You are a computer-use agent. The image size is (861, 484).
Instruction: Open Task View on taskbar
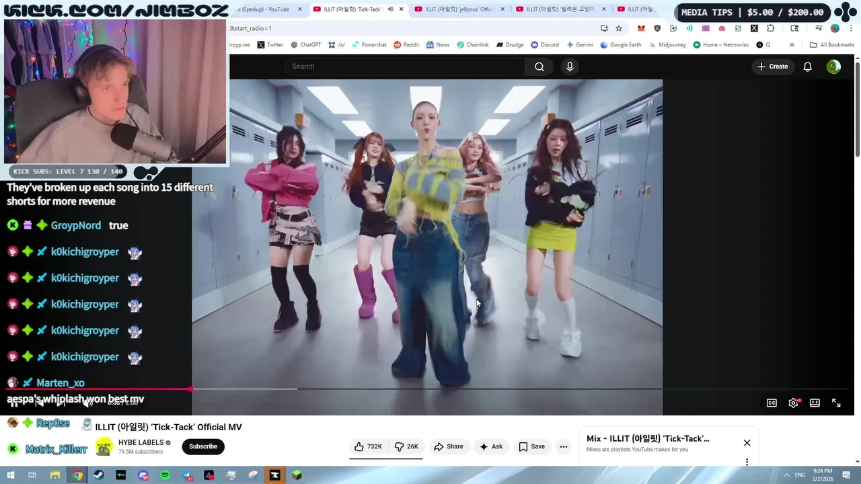[32, 475]
